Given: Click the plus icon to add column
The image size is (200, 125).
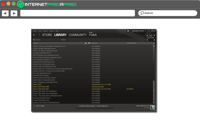Looking at the screenshot, I should [x=154, y=43].
